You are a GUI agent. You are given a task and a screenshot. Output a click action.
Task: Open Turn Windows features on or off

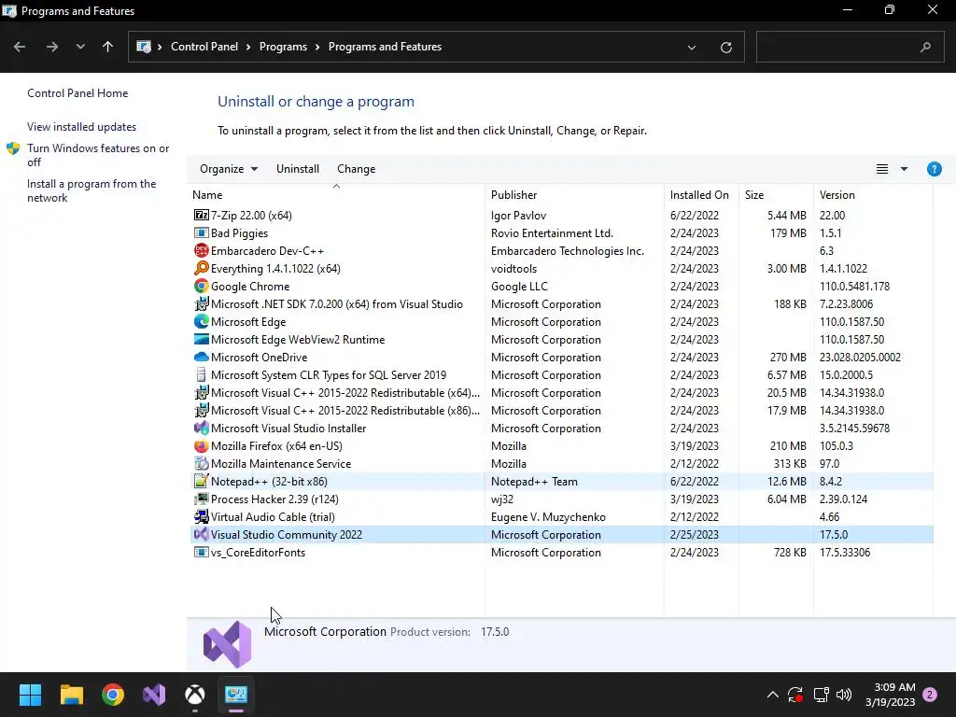click(98, 155)
